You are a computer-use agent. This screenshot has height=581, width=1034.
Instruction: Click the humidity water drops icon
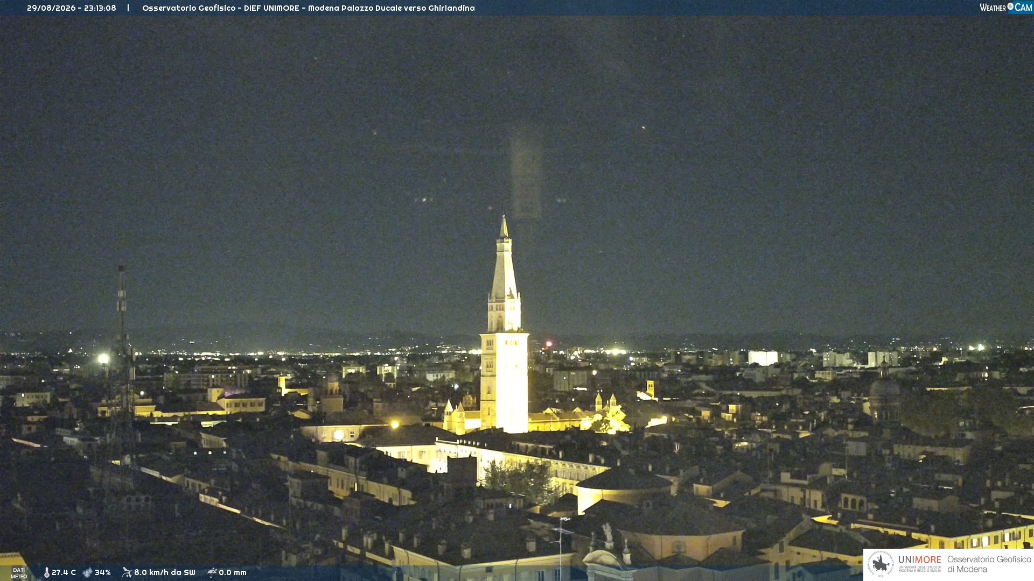87,572
